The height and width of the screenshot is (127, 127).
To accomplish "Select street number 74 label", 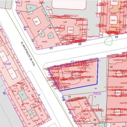I will [x=24, y=29].
